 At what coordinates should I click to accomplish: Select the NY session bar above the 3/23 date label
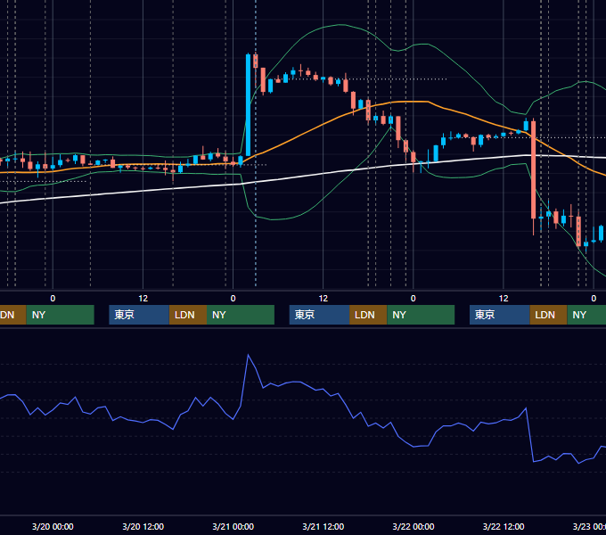click(586, 315)
